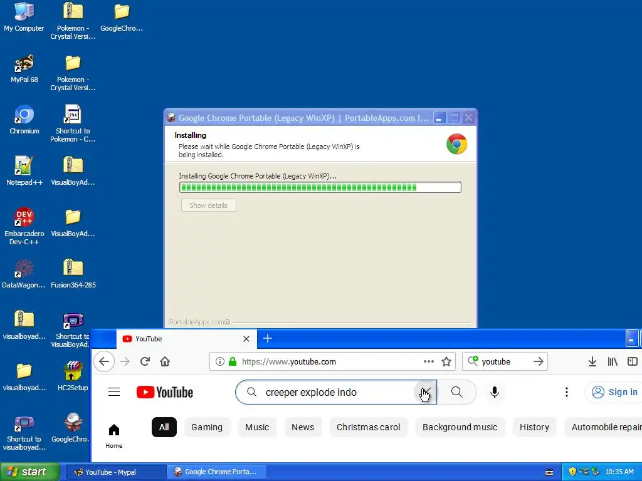This screenshot has width=642, height=481.
Task: Click the YouTube logo
Action: pos(165,392)
